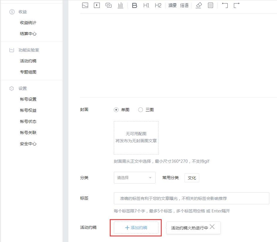The image size is (277, 242).
Task: Click the 功能实验室 icon
Action: (x=12, y=50)
